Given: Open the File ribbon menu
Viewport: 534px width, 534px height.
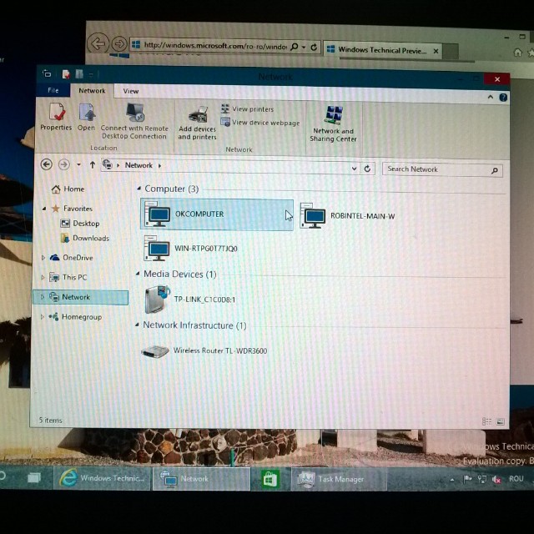Looking at the screenshot, I should point(53,90).
